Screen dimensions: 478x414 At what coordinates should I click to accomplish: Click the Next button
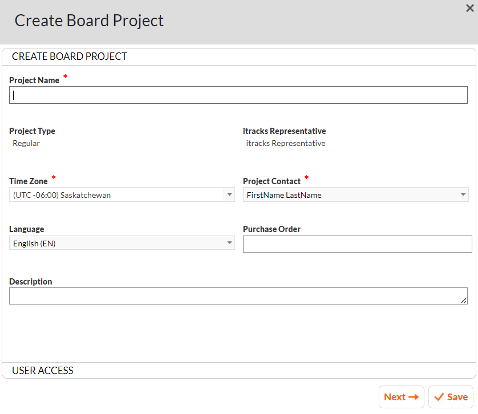401,397
